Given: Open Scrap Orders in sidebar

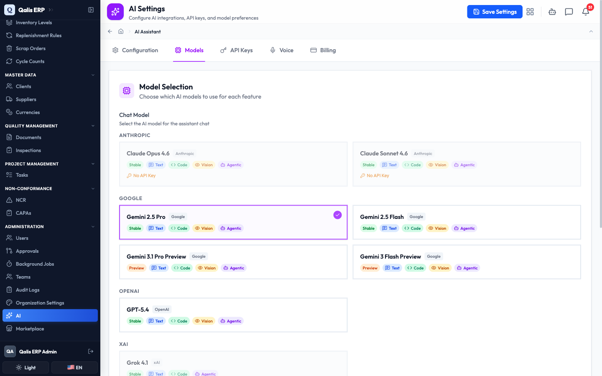Looking at the screenshot, I should click(x=50, y=48).
